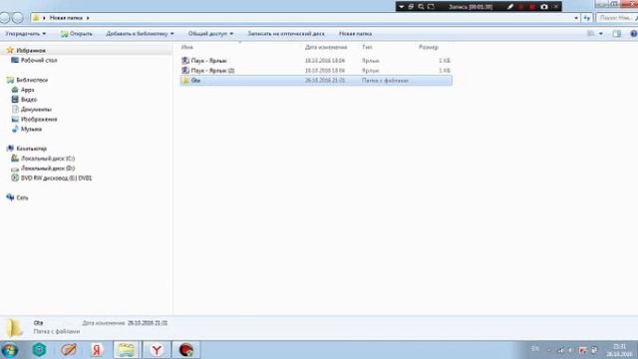Open the teal hexagon app on taskbar

coord(40,350)
